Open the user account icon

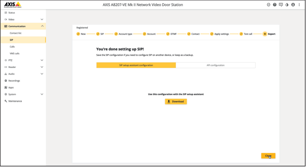[293, 5]
